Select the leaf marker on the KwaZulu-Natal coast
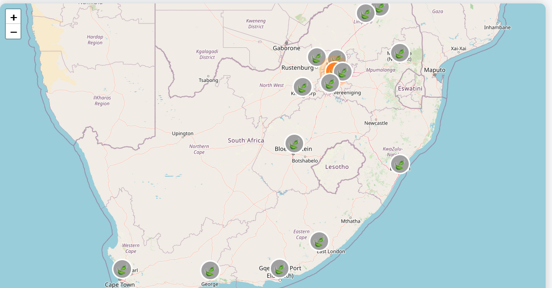The width and height of the screenshot is (552, 288). [x=400, y=164]
